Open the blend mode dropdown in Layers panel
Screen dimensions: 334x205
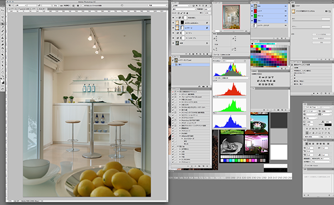[184, 9]
